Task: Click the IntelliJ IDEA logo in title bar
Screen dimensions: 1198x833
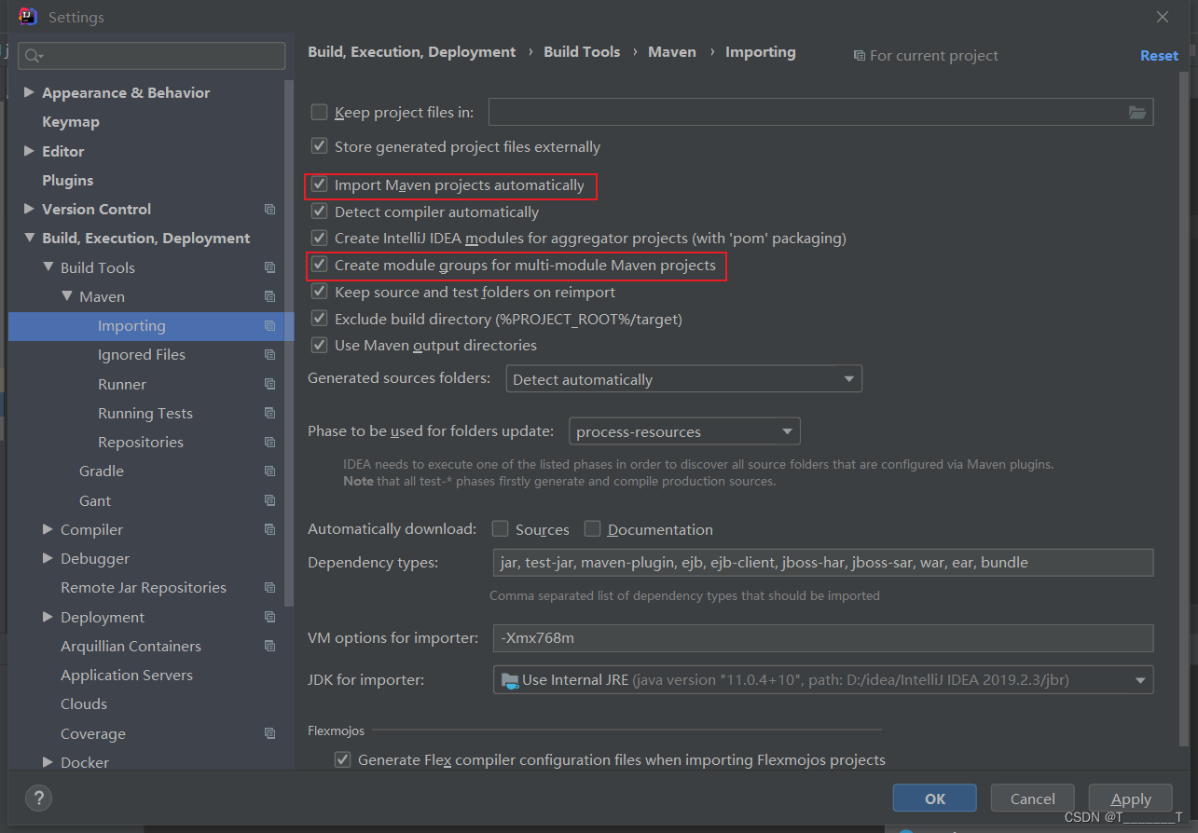Action: pos(28,17)
